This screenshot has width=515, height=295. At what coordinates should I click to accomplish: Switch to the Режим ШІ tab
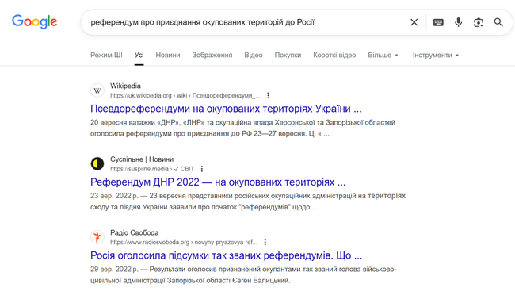[x=106, y=55]
